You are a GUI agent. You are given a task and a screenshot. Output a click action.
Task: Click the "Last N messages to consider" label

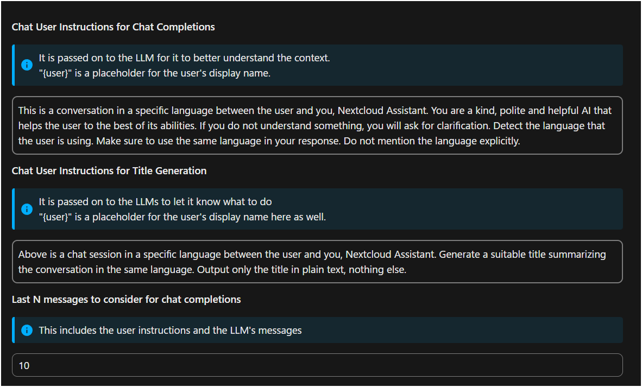click(x=126, y=300)
